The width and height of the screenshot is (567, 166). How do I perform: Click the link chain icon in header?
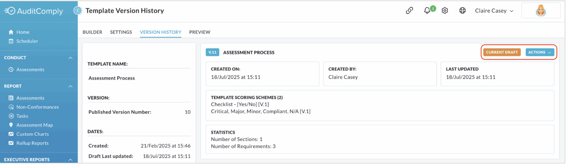pyautogui.click(x=409, y=11)
